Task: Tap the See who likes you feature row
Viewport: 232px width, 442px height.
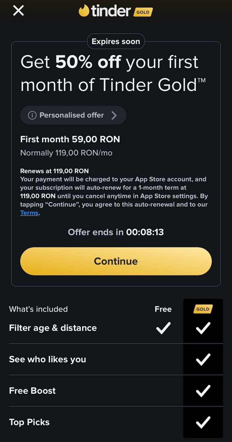Action: pyautogui.click(x=48, y=359)
